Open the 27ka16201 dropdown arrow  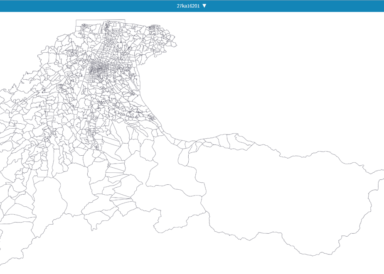(x=204, y=6)
